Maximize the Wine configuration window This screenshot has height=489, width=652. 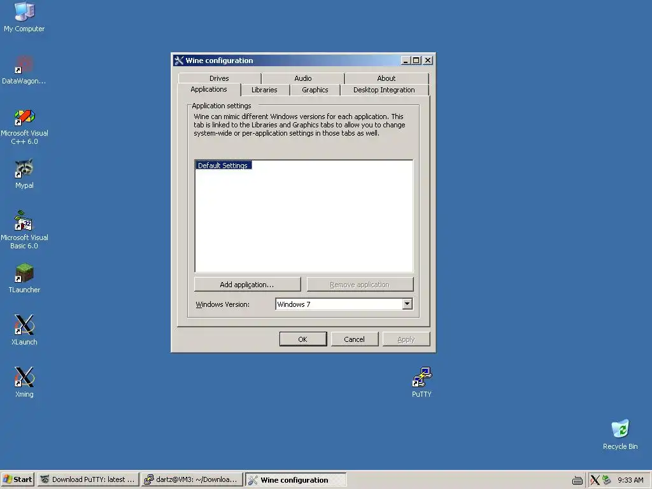click(x=416, y=60)
